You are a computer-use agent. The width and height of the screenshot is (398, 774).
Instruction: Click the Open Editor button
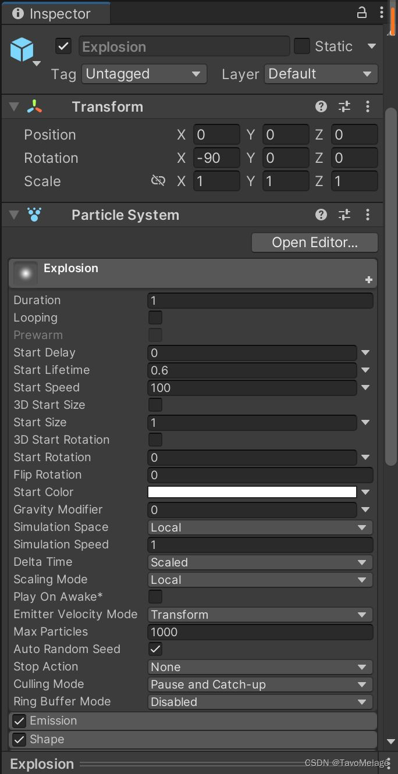[x=315, y=242]
